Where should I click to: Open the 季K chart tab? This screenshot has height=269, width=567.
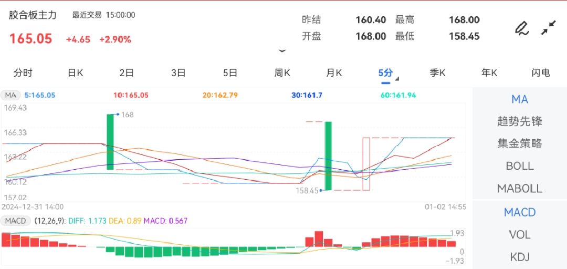point(437,73)
